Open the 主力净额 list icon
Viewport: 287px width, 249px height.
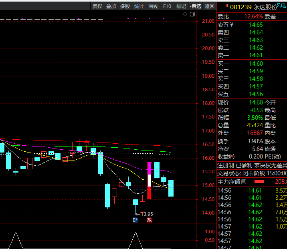[244, 182]
